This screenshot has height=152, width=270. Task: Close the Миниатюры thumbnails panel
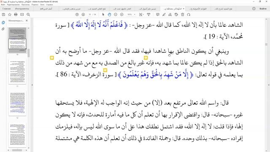tap(27, 21)
